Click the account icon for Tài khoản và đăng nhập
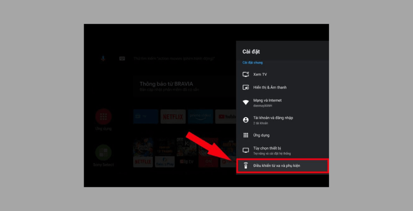 (246, 120)
